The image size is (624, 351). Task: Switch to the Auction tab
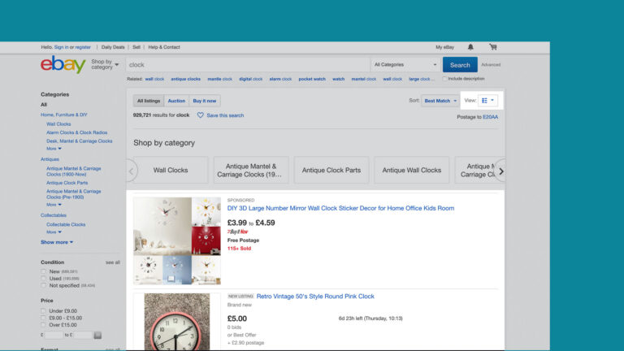coord(176,101)
